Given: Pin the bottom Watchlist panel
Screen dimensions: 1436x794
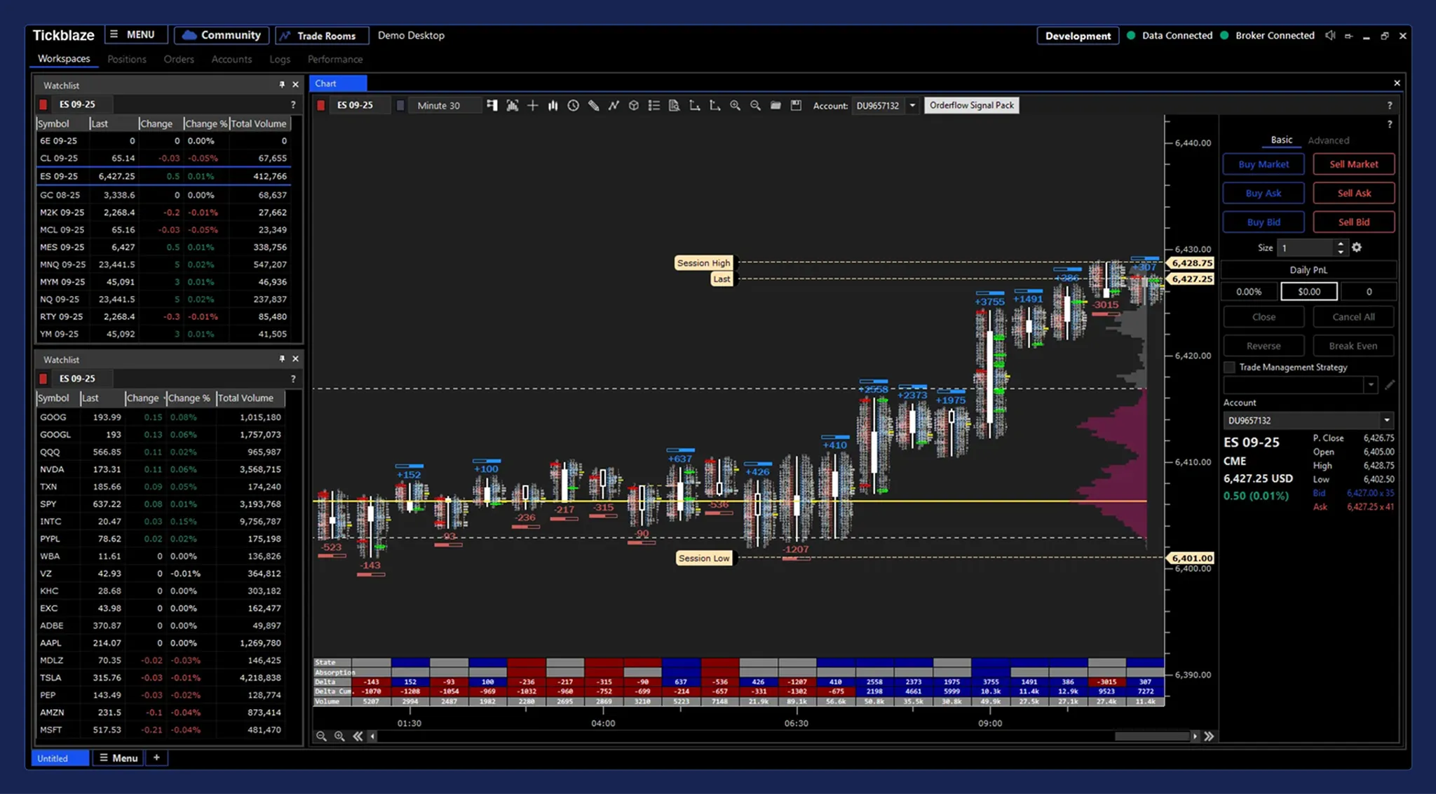Looking at the screenshot, I should point(282,358).
